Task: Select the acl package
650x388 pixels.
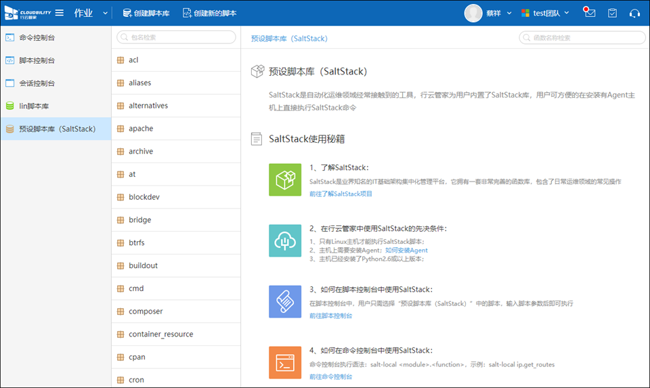Action: pyautogui.click(x=176, y=60)
